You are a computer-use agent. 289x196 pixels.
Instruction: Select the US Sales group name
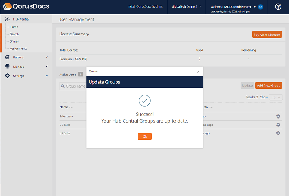click(x=65, y=133)
